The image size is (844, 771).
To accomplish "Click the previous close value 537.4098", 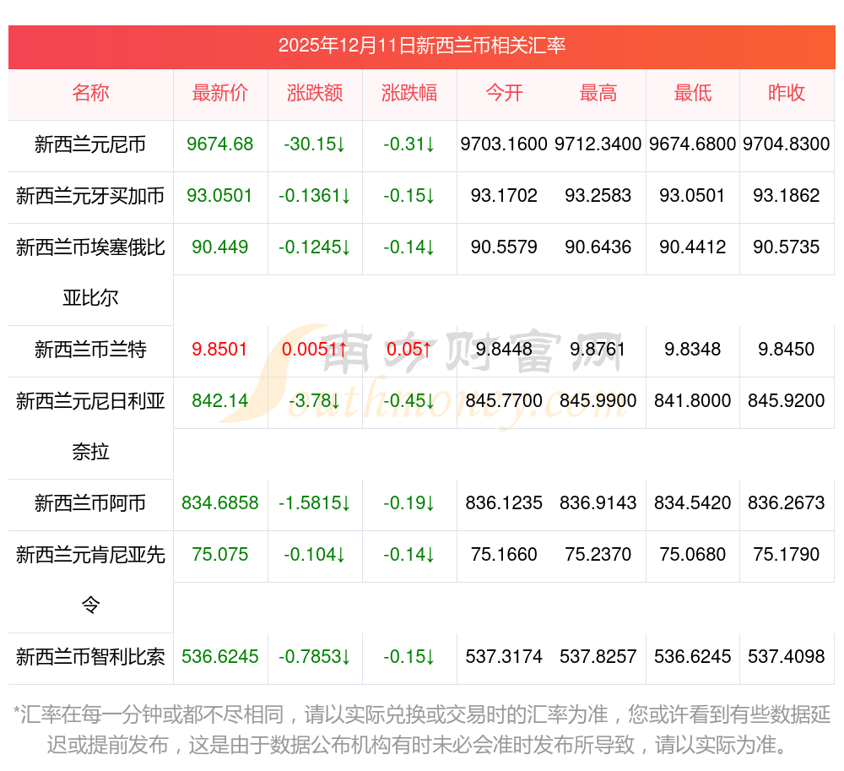I will (787, 657).
